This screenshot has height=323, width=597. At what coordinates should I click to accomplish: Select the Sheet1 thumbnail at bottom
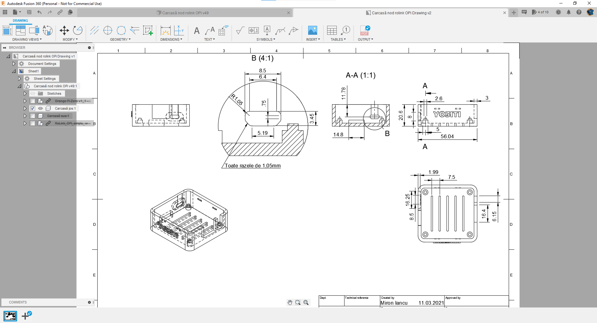coord(10,316)
